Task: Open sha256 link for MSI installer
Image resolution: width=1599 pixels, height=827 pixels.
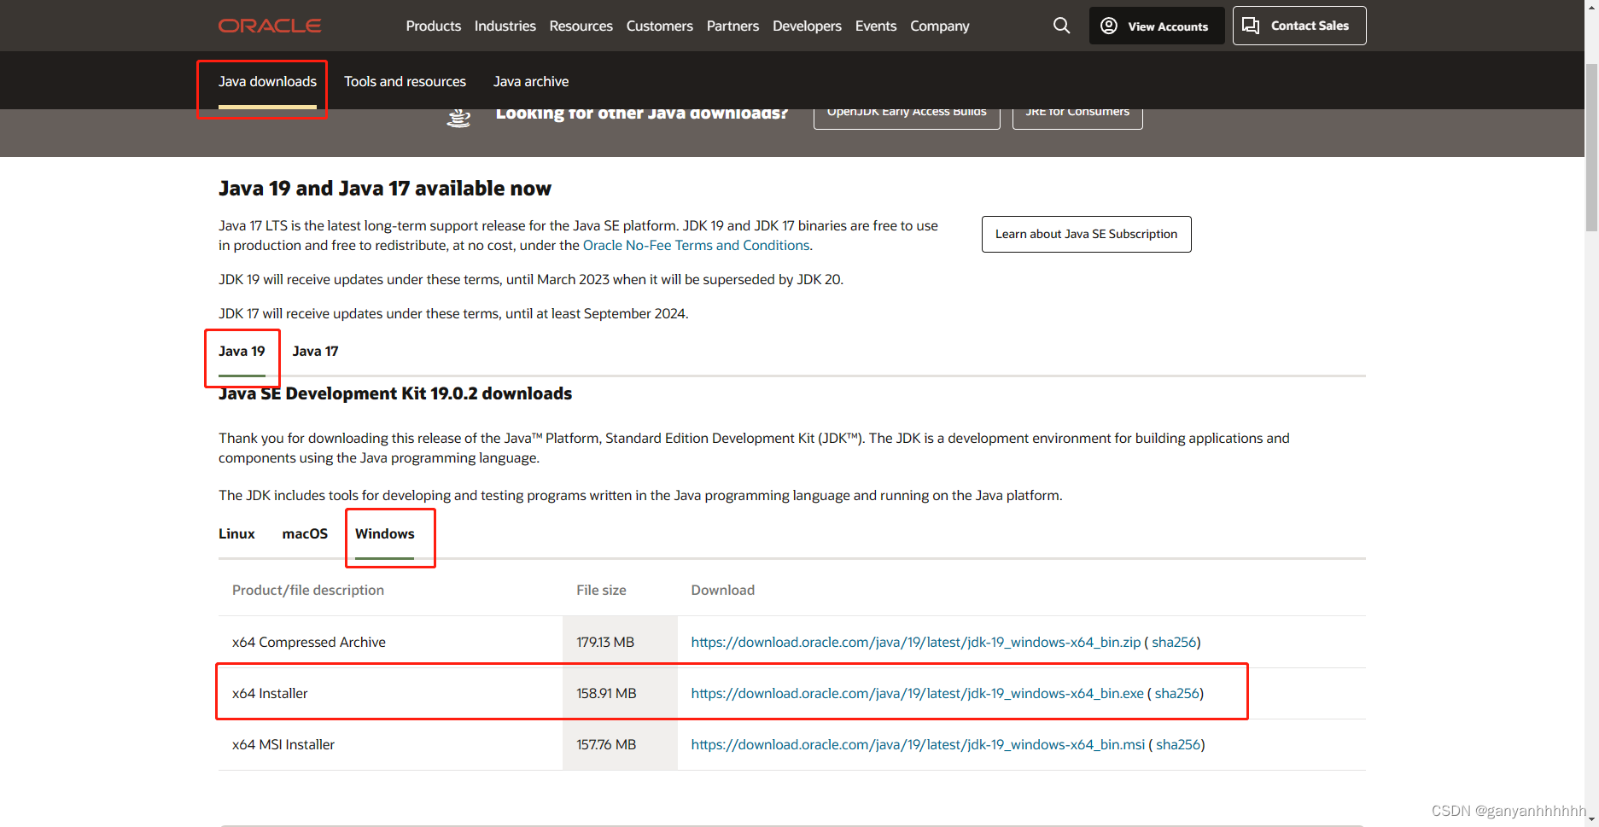Action: [x=1178, y=744]
